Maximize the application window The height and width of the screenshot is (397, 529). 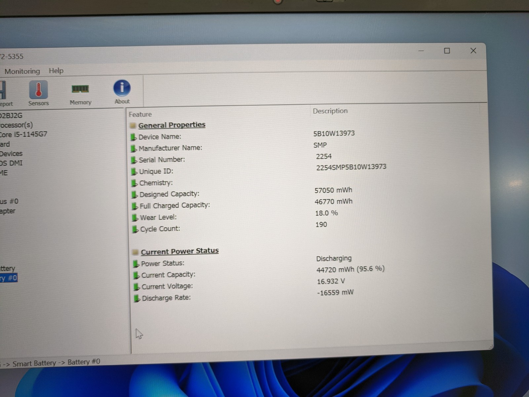pos(447,51)
